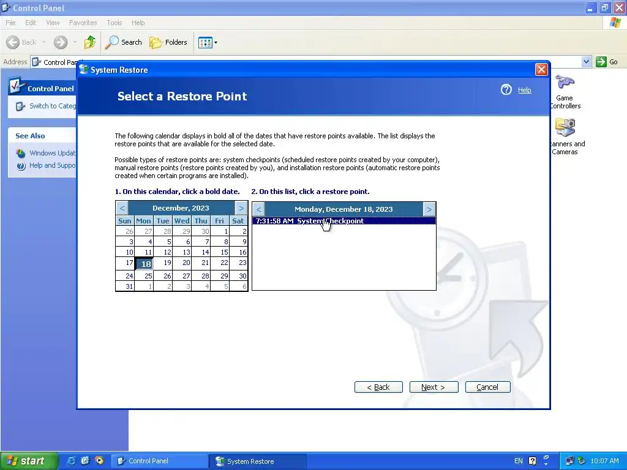Click the network connection tray icon
Screen dimensions: 627x470
569,461
